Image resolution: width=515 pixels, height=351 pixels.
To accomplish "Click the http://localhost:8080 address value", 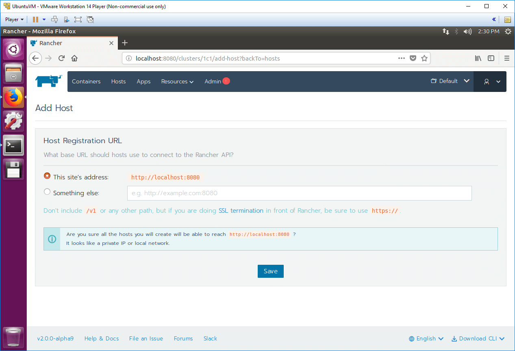I will click(x=165, y=177).
